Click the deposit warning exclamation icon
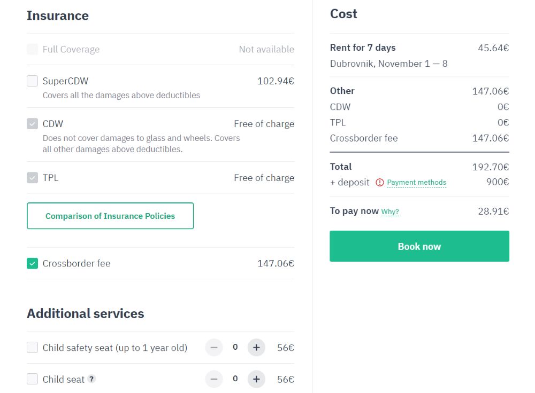This screenshot has width=535, height=393. coord(380,183)
